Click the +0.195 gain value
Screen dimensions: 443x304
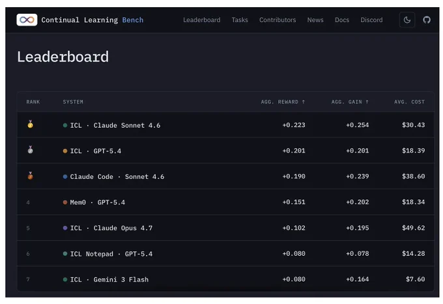click(x=358, y=228)
